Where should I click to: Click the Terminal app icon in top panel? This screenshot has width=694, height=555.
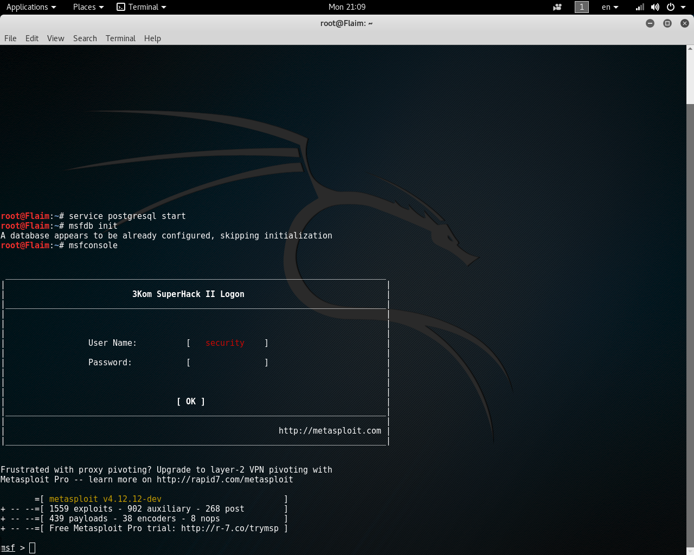coord(121,7)
